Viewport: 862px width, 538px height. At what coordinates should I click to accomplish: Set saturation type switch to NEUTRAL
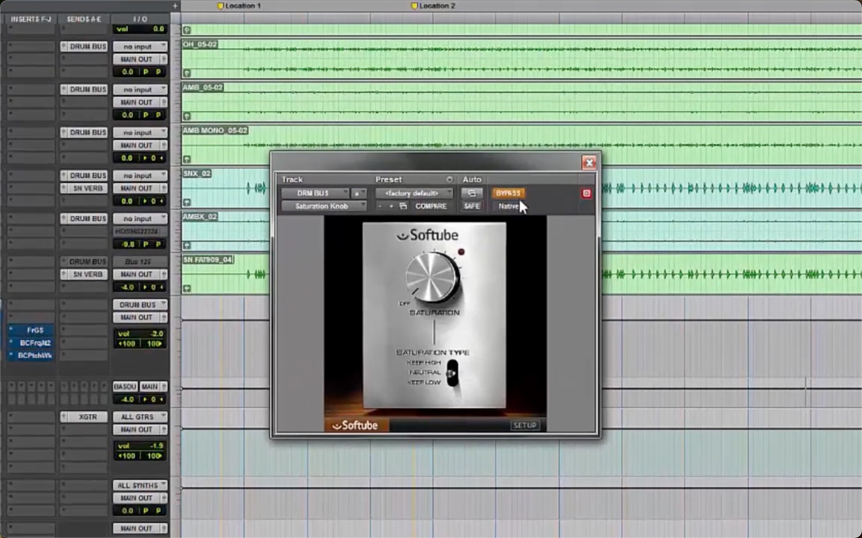(x=424, y=372)
